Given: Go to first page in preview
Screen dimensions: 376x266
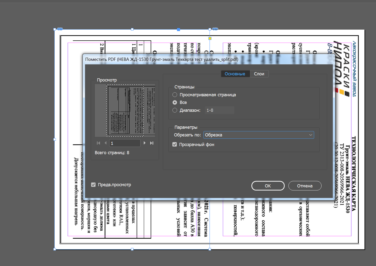Looking at the screenshot, I should [x=98, y=143].
